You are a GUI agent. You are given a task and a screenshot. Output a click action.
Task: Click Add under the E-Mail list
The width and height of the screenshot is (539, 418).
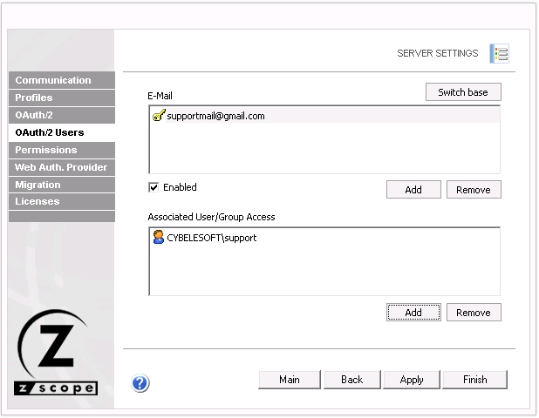413,190
